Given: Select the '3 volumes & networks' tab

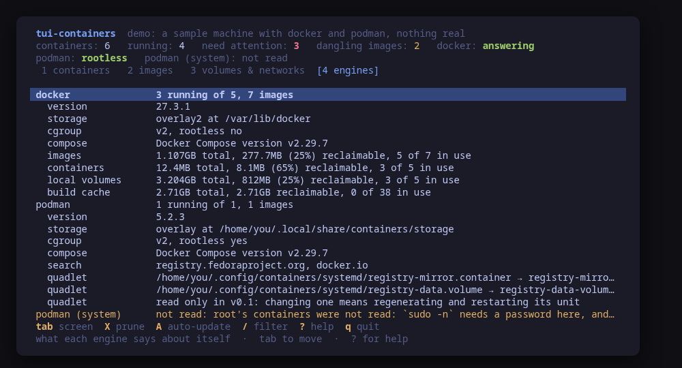Looking at the screenshot, I should pos(247,70).
